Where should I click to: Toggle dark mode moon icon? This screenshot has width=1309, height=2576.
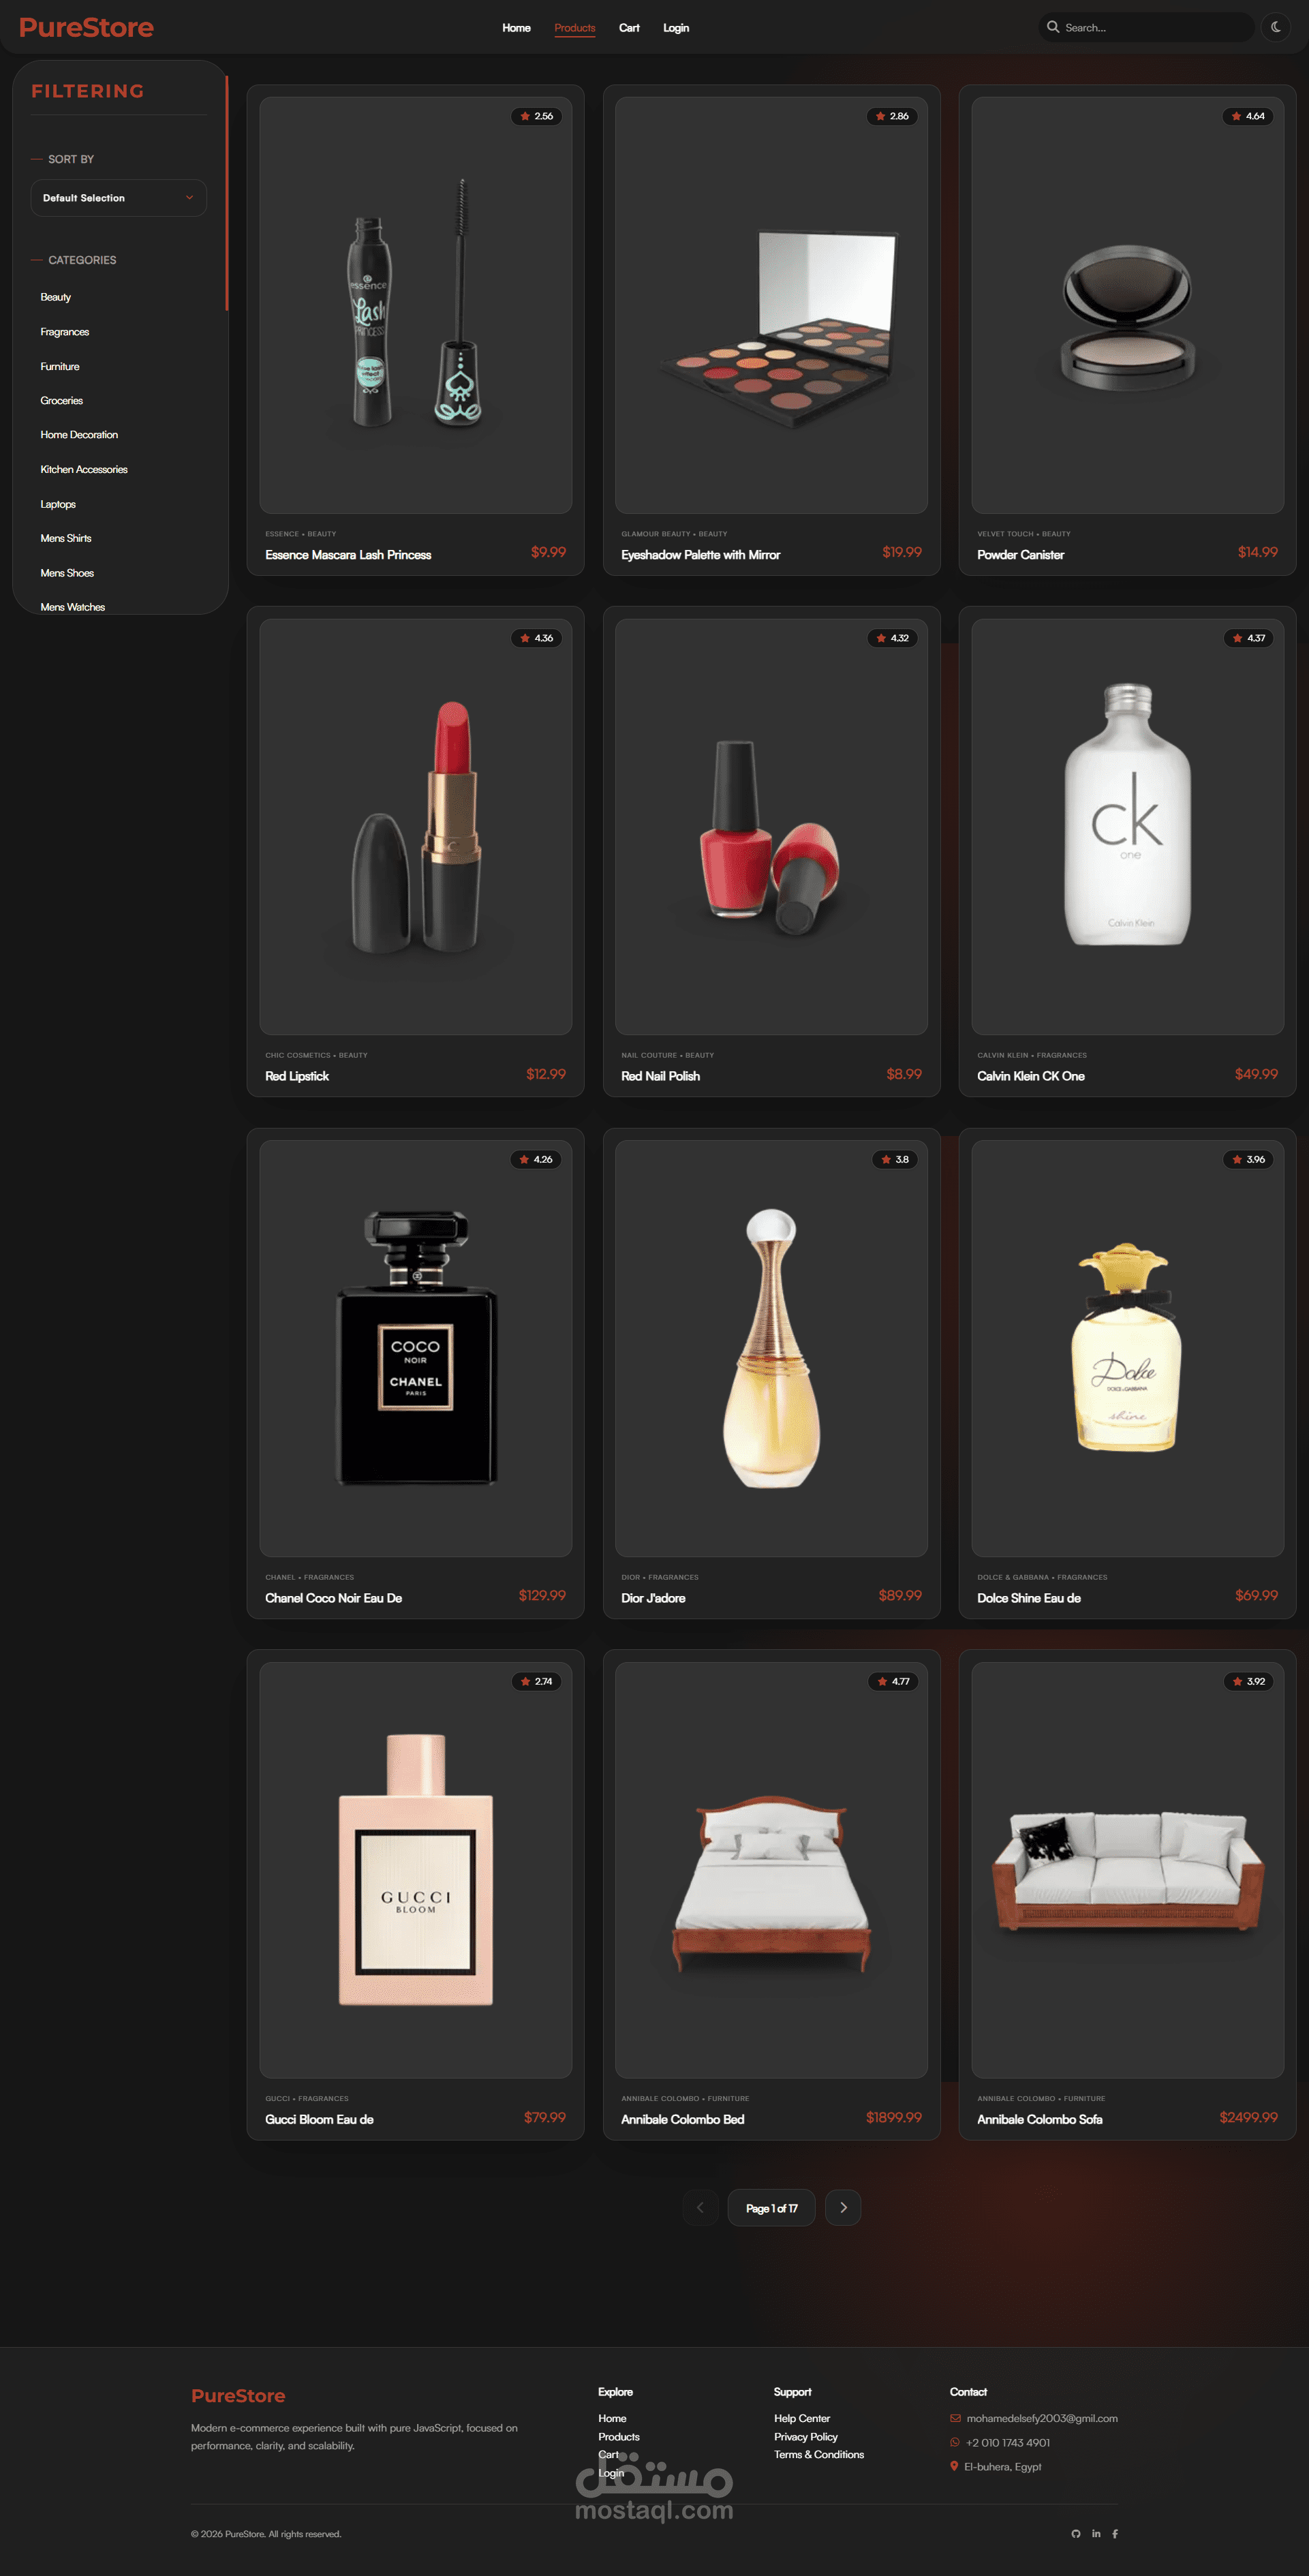point(1276,27)
